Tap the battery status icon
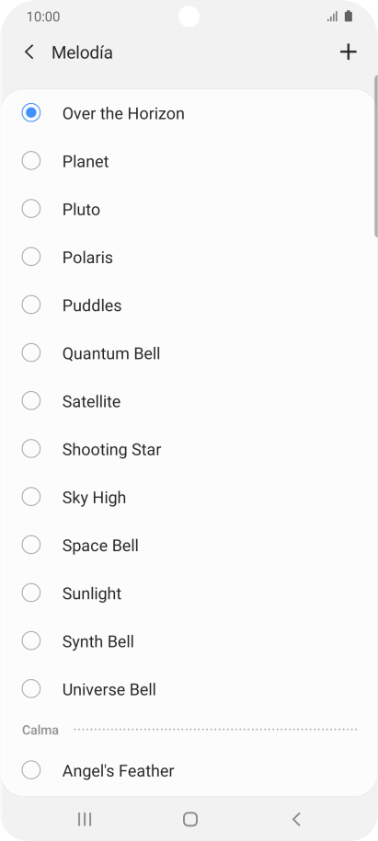The image size is (378, 841). click(349, 17)
